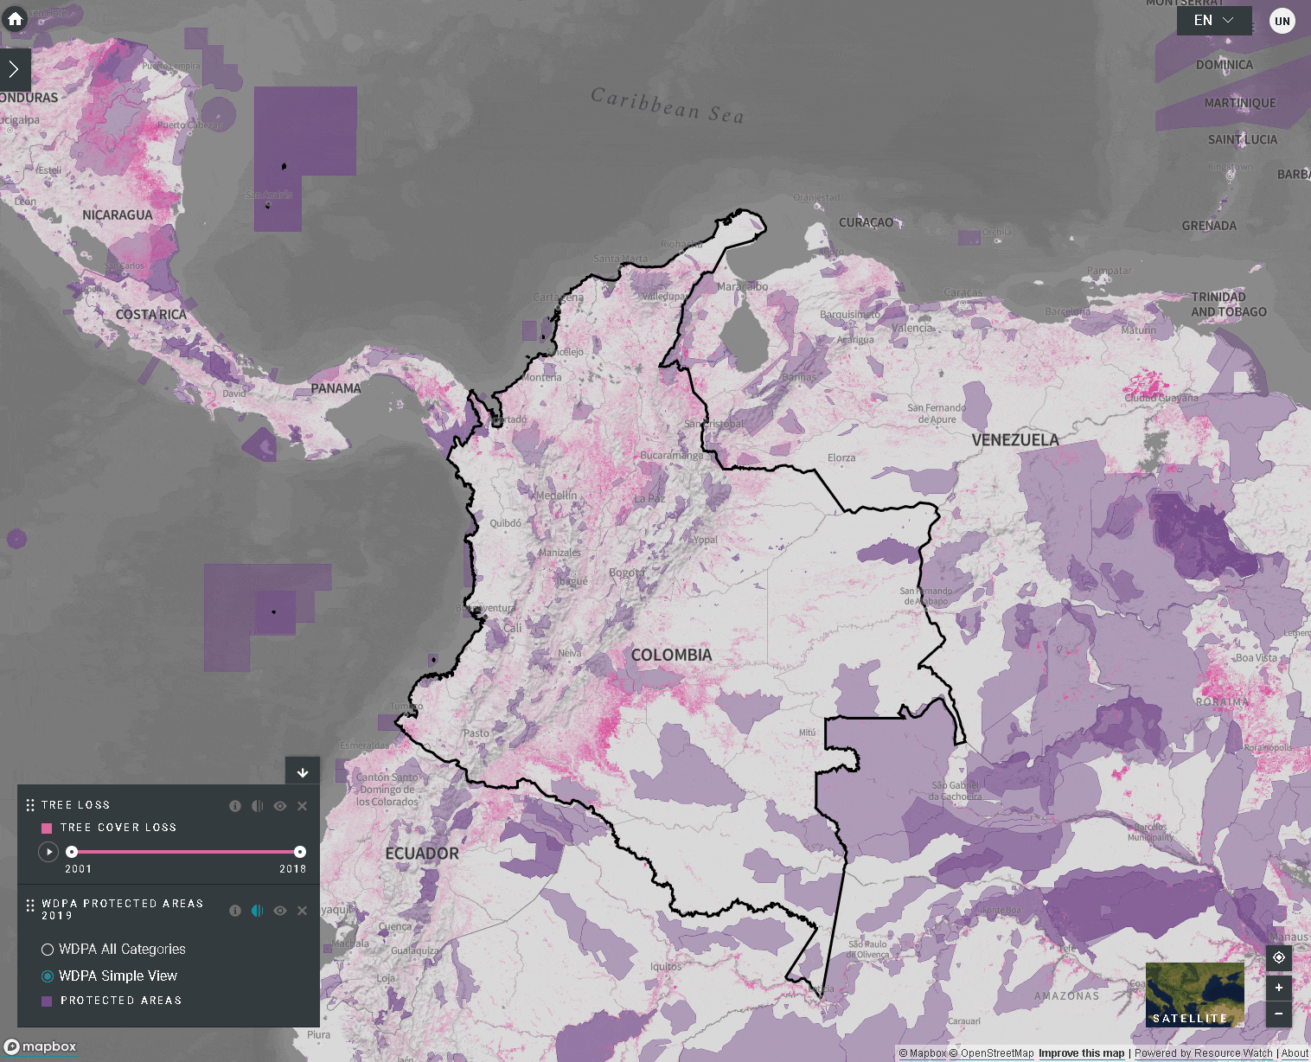The width and height of the screenshot is (1311, 1062).
Task: Show WDPA Protected Areas layer info
Action: (x=235, y=911)
